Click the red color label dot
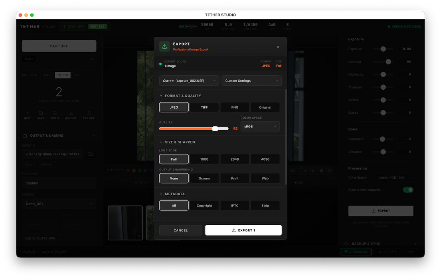The image size is (441, 279). (128, 171)
